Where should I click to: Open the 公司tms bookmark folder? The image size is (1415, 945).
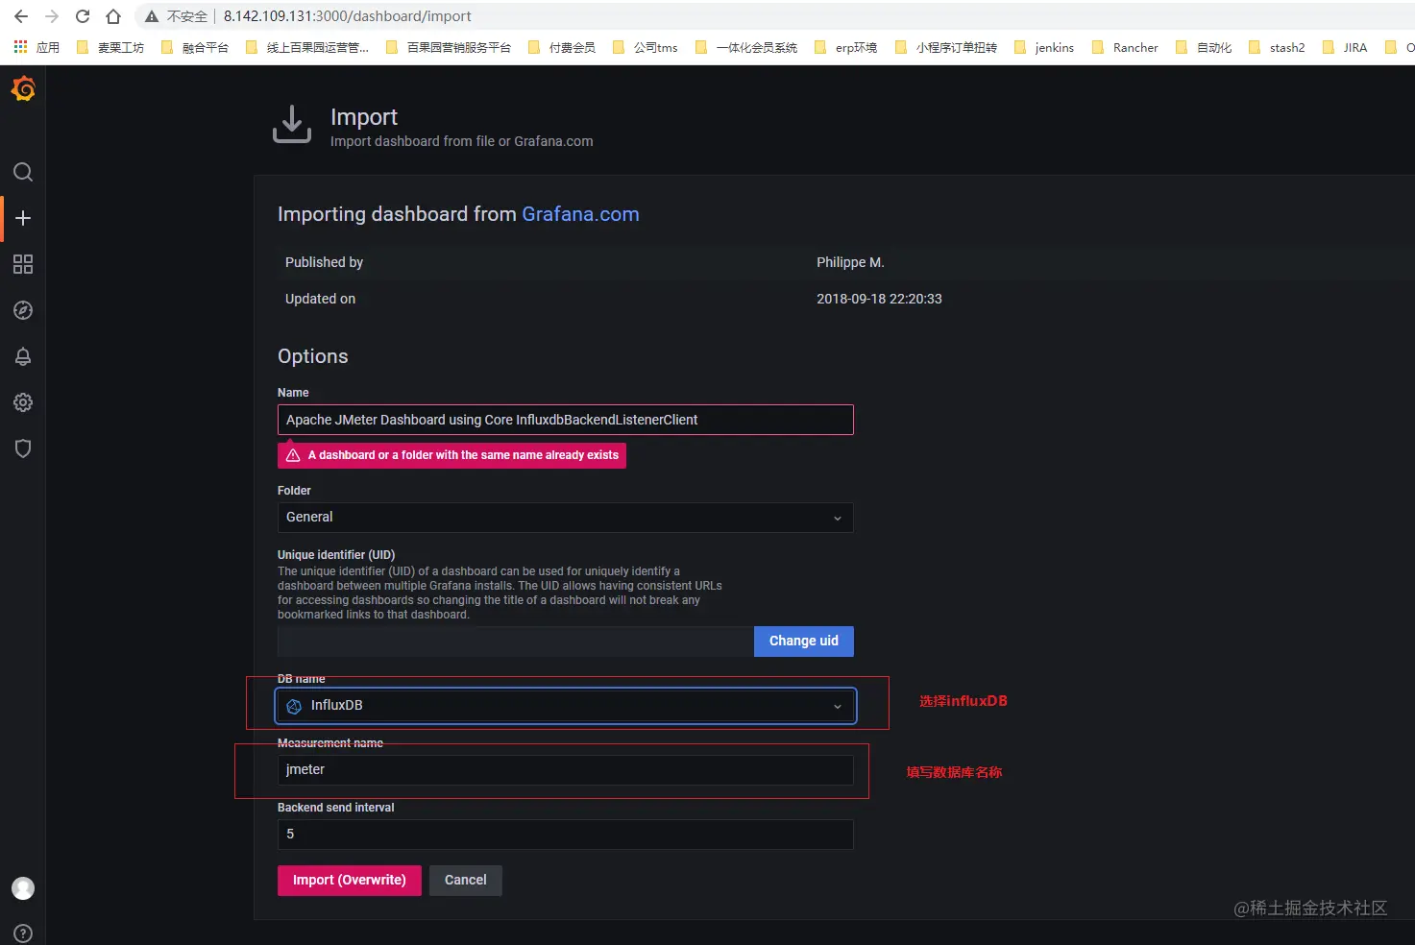pyautogui.click(x=645, y=47)
